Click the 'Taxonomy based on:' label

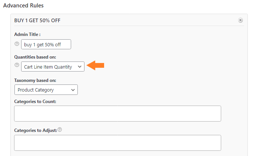35,80
